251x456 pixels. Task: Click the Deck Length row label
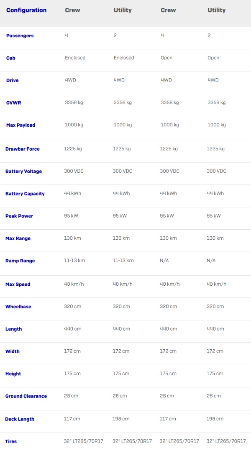[20, 419]
